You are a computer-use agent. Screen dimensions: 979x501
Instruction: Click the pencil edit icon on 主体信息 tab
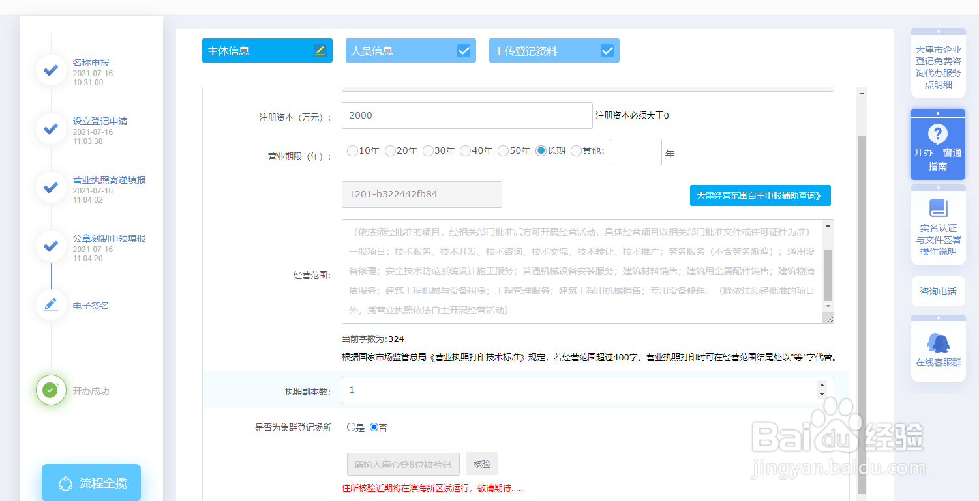pyautogui.click(x=319, y=50)
